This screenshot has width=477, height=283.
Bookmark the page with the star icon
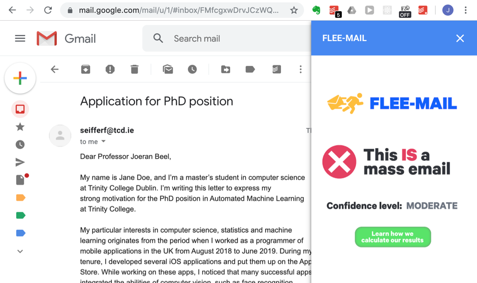294,10
